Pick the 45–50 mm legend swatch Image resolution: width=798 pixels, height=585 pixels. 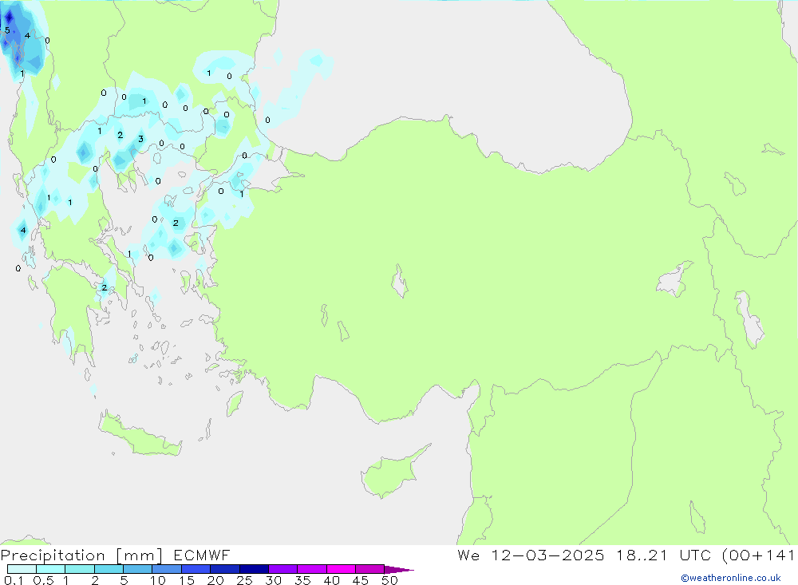point(370,569)
